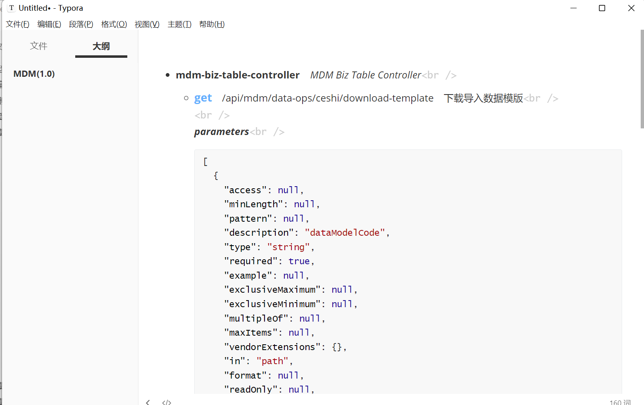Show word count details at 160 词
644x405 pixels.
coord(620,402)
